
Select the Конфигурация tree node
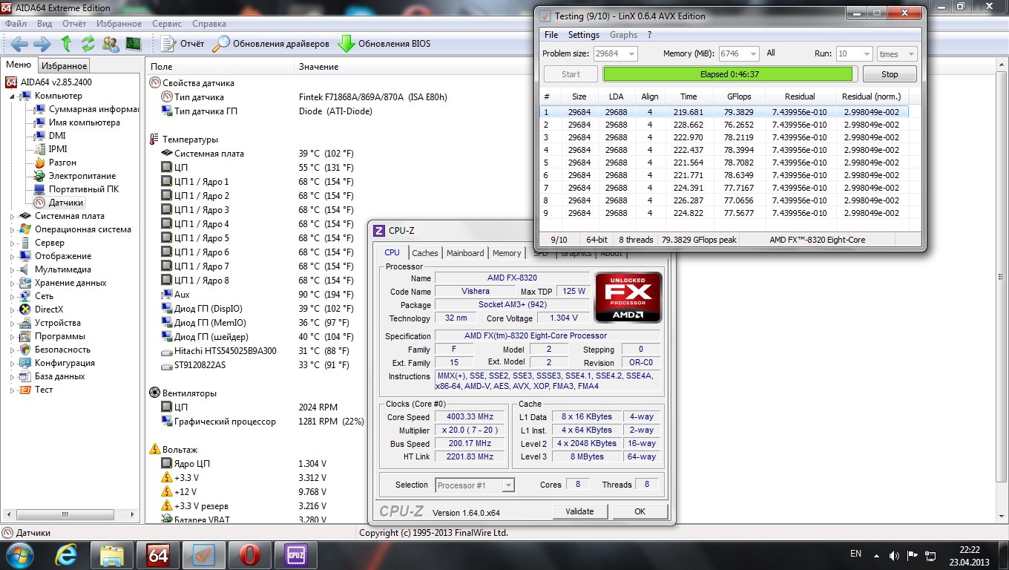(57, 363)
